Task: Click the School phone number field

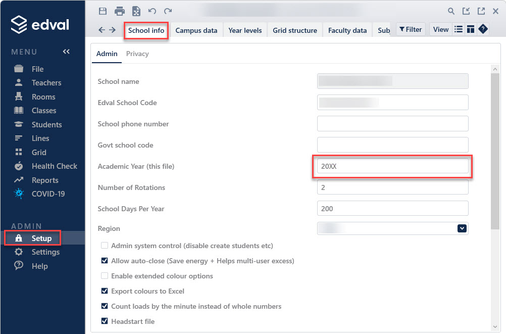Action: (393, 124)
